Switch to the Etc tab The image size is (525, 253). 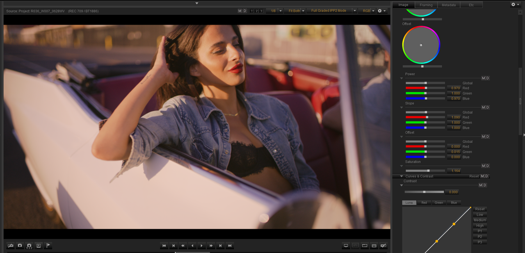pyautogui.click(x=471, y=5)
